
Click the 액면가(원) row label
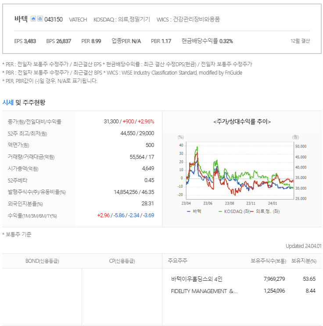(18, 145)
